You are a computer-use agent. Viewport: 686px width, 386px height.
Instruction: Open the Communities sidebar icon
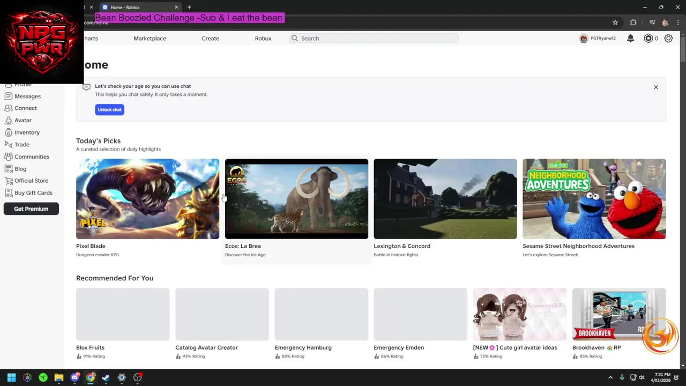pyautogui.click(x=8, y=157)
